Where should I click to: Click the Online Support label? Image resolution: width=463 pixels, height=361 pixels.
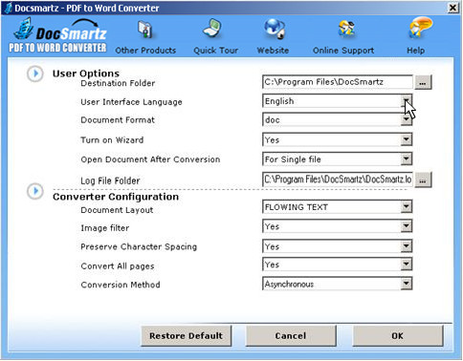click(343, 51)
